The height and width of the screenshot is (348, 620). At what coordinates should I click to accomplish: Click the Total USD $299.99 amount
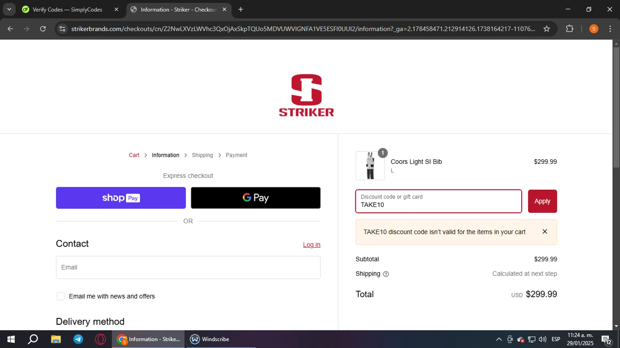coord(534,294)
